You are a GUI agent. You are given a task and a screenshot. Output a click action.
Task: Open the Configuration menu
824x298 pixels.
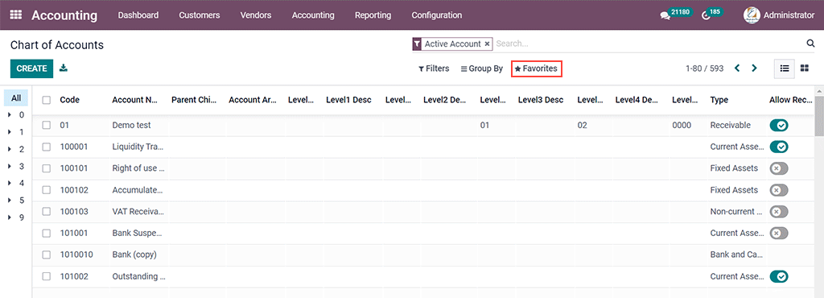437,15
